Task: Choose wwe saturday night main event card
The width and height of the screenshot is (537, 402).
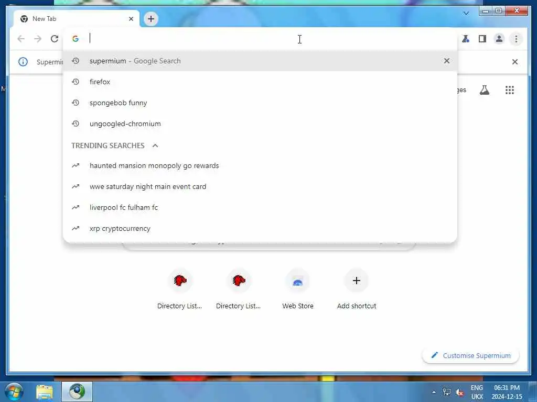Action: point(260,186)
